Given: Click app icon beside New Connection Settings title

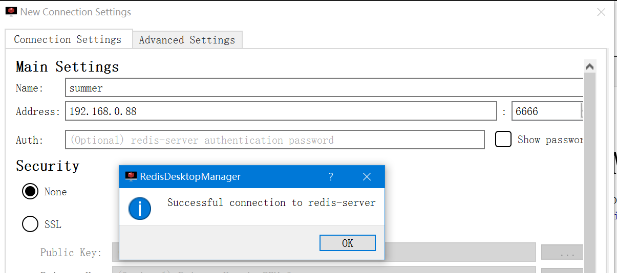Looking at the screenshot, I should (11, 12).
